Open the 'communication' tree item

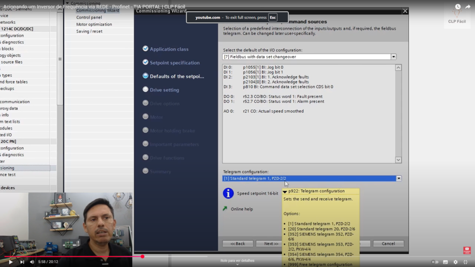(x=15, y=102)
